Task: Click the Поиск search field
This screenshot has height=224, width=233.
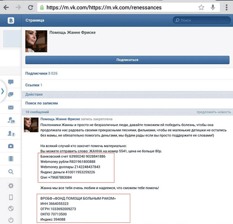Action: pos(202,20)
